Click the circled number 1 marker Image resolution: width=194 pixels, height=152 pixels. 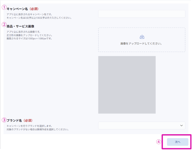[x=4, y=7]
